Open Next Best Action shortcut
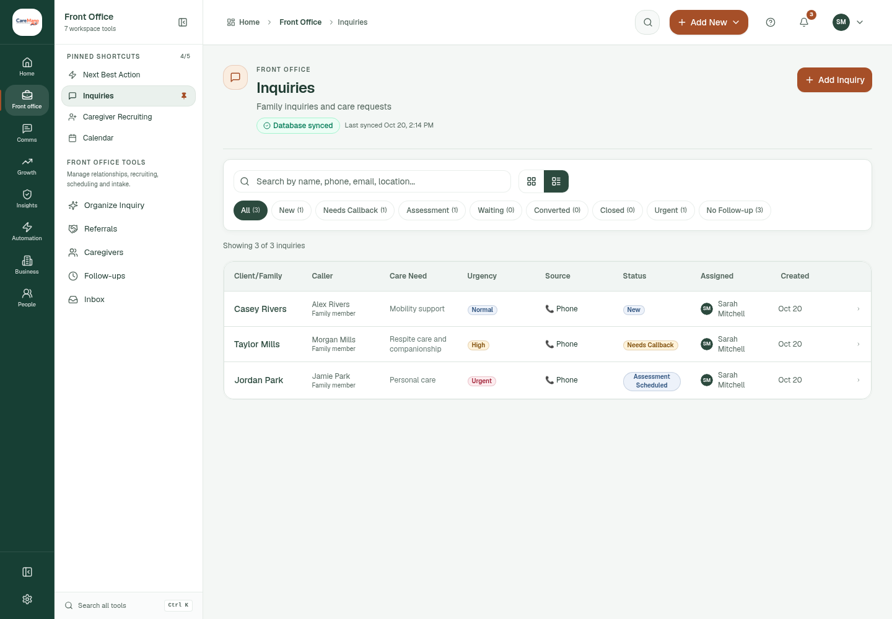This screenshot has width=892, height=619. 128,75
